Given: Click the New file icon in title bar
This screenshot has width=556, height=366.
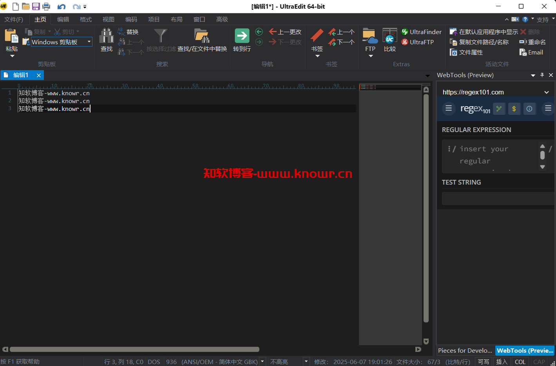Looking at the screenshot, I should pos(15,6).
